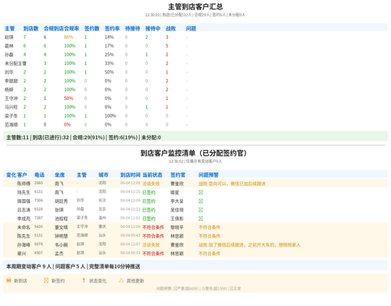The image size is (391, 306).
Task: Click the 签约率 column header
Action: coord(112,28)
